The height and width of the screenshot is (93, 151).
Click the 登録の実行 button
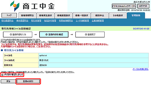(x=28, y=81)
